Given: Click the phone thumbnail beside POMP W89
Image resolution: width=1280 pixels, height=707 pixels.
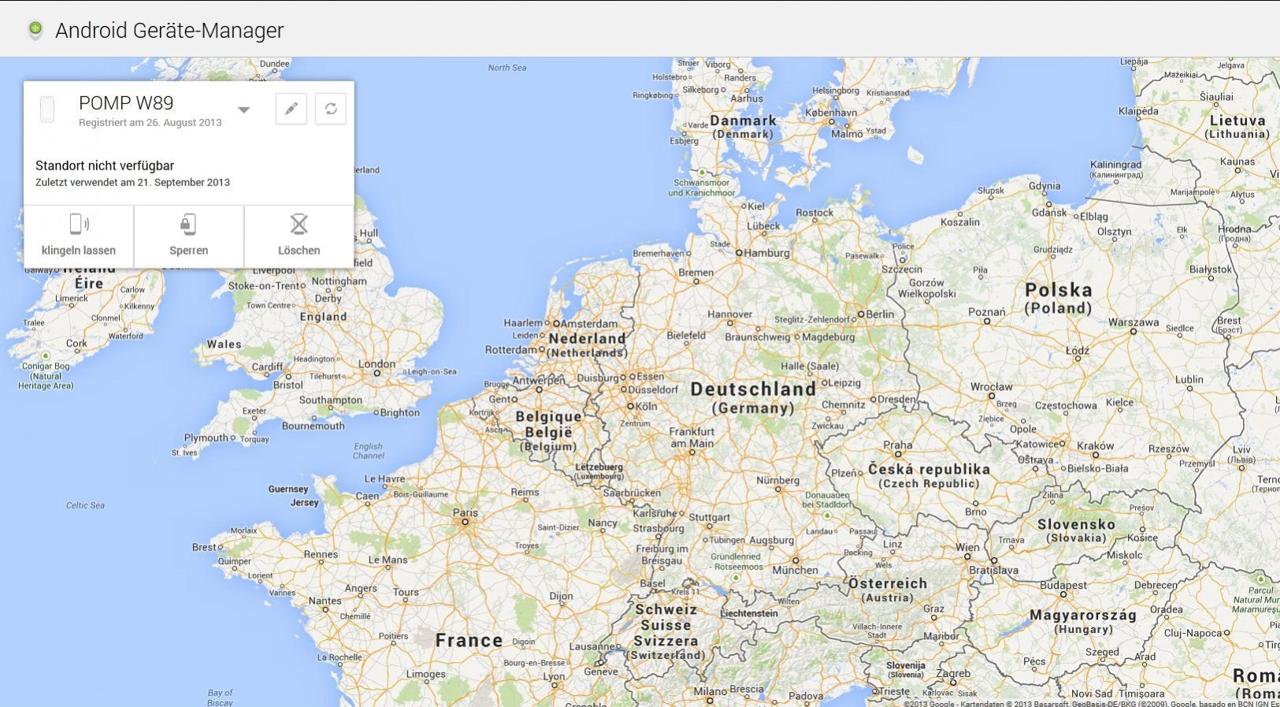Looking at the screenshot, I should pos(47,110).
